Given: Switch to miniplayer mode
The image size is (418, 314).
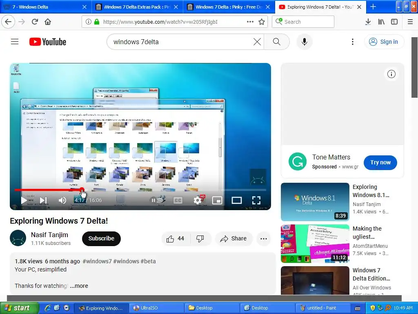Looking at the screenshot, I should point(217,200).
